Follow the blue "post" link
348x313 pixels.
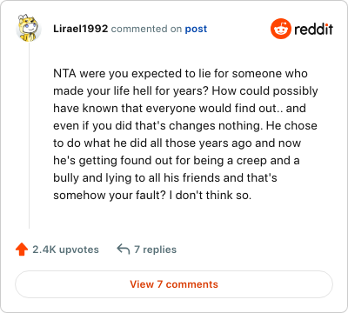pos(196,29)
